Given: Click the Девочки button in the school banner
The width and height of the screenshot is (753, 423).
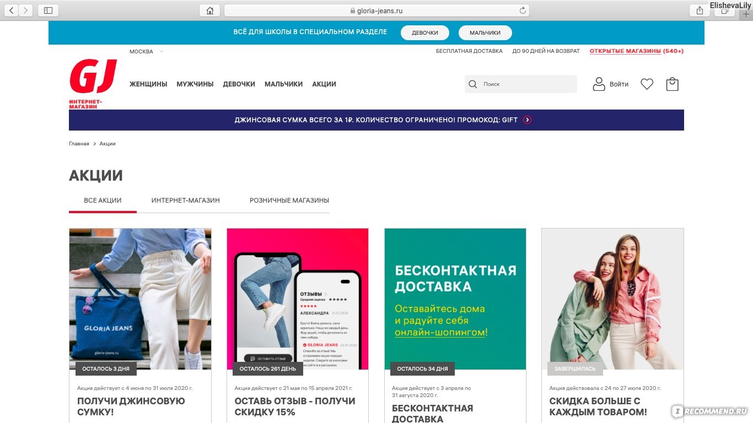Looking at the screenshot, I should coord(425,32).
